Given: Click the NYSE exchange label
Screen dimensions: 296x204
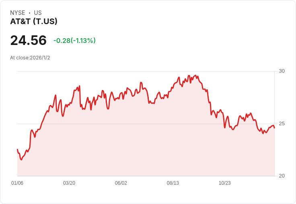Looking at the screenshot, I should coord(18,13).
